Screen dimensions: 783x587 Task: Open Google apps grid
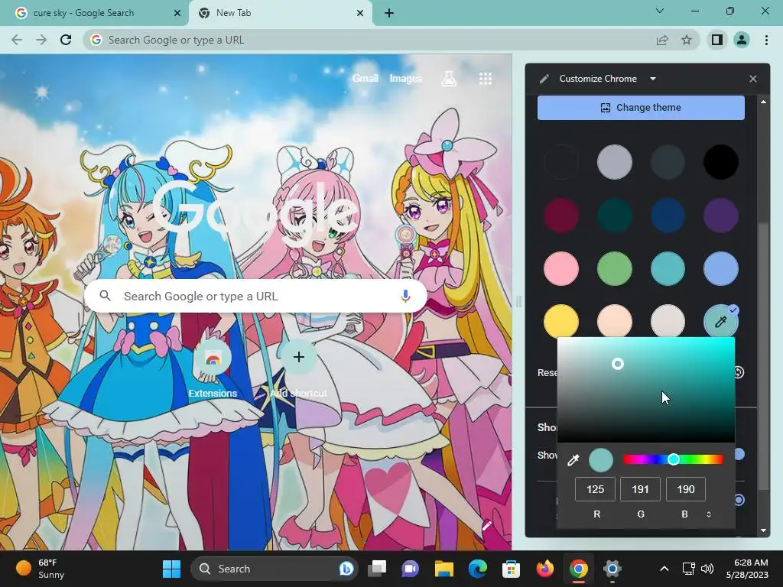click(486, 79)
